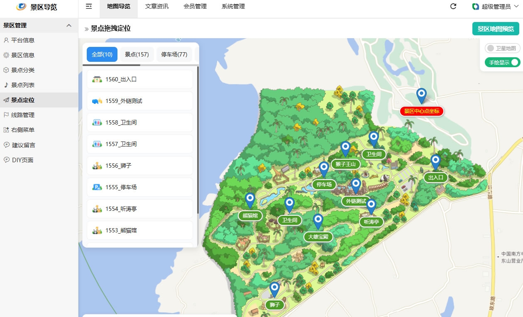Toggle the sidebar hamburger menu icon

point(89,6)
